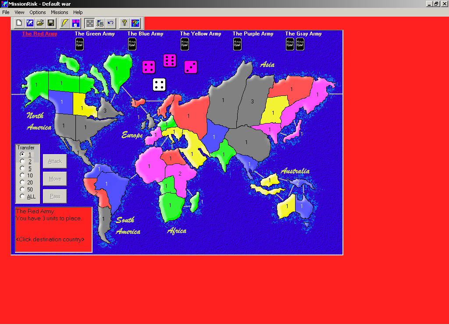Select transfer amount 2 radio button
Screen dimensions: 449x325
pyautogui.click(x=23, y=162)
